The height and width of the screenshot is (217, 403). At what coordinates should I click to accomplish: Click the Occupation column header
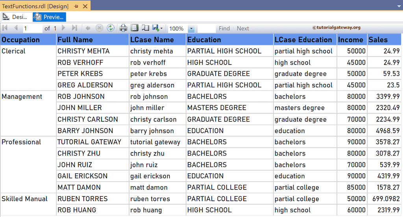coord(28,40)
